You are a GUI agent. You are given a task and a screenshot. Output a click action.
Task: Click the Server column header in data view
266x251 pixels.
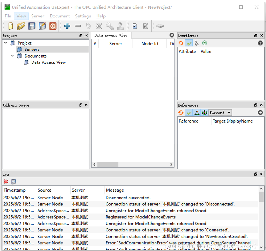click(116, 43)
